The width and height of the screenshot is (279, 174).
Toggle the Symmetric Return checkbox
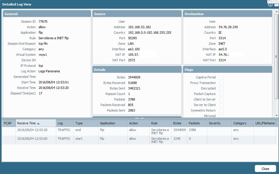(x=221, y=111)
